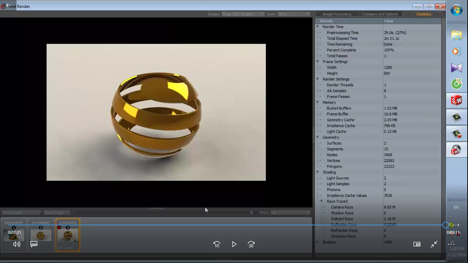The image size is (468, 263).
Task: Switch to the Image Processing tab
Action: 337,14
